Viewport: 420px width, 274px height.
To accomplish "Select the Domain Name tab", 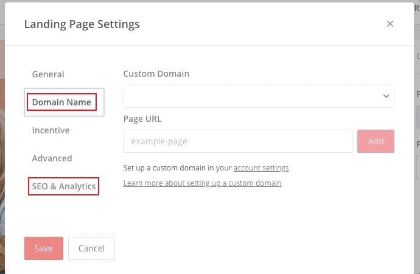I will pos(61,102).
